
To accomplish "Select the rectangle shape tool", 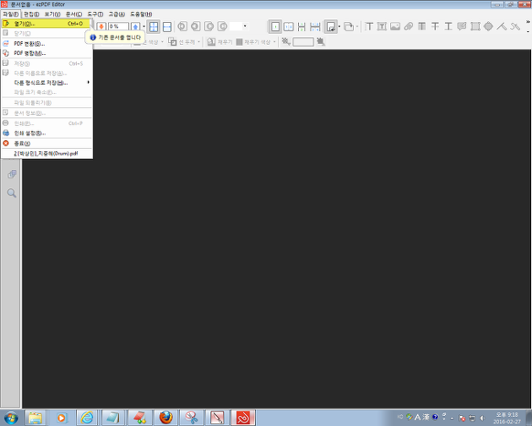I will click(475, 26).
